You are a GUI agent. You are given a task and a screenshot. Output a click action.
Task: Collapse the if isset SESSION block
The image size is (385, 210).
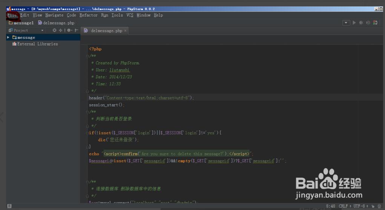(x=87, y=133)
